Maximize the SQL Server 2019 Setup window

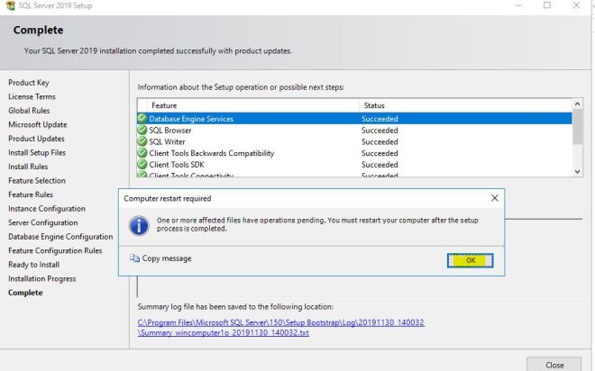547,5
